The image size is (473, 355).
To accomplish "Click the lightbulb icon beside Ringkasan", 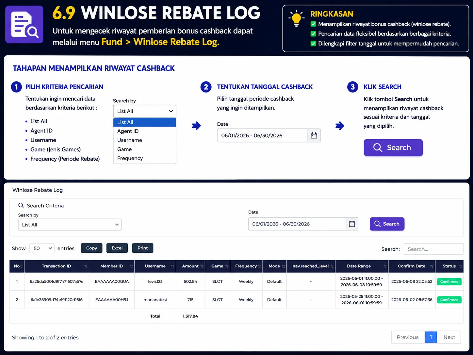I will click(296, 18).
